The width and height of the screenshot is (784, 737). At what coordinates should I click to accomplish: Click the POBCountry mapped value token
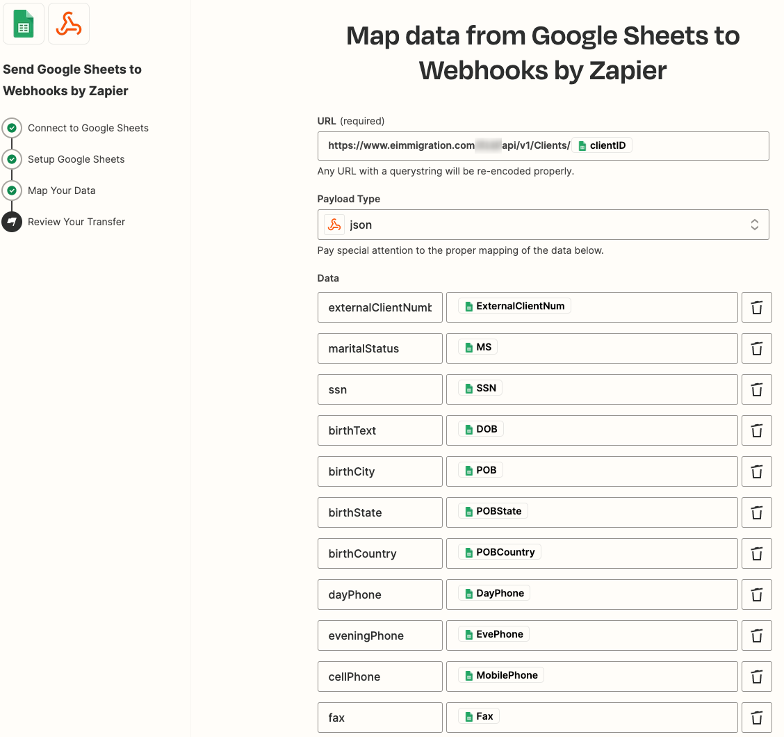coord(500,552)
